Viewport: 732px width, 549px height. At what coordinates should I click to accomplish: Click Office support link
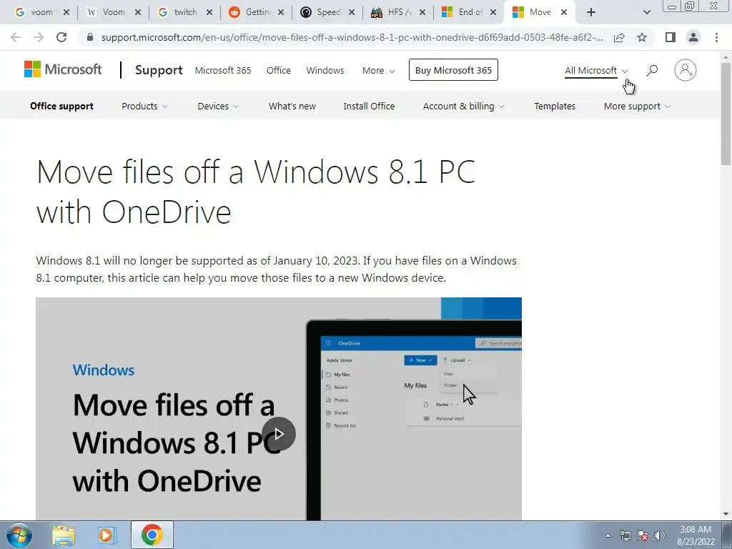(61, 106)
